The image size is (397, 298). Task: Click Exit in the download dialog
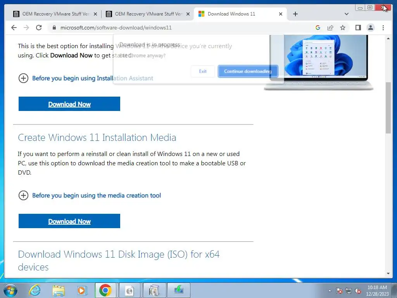click(203, 71)
